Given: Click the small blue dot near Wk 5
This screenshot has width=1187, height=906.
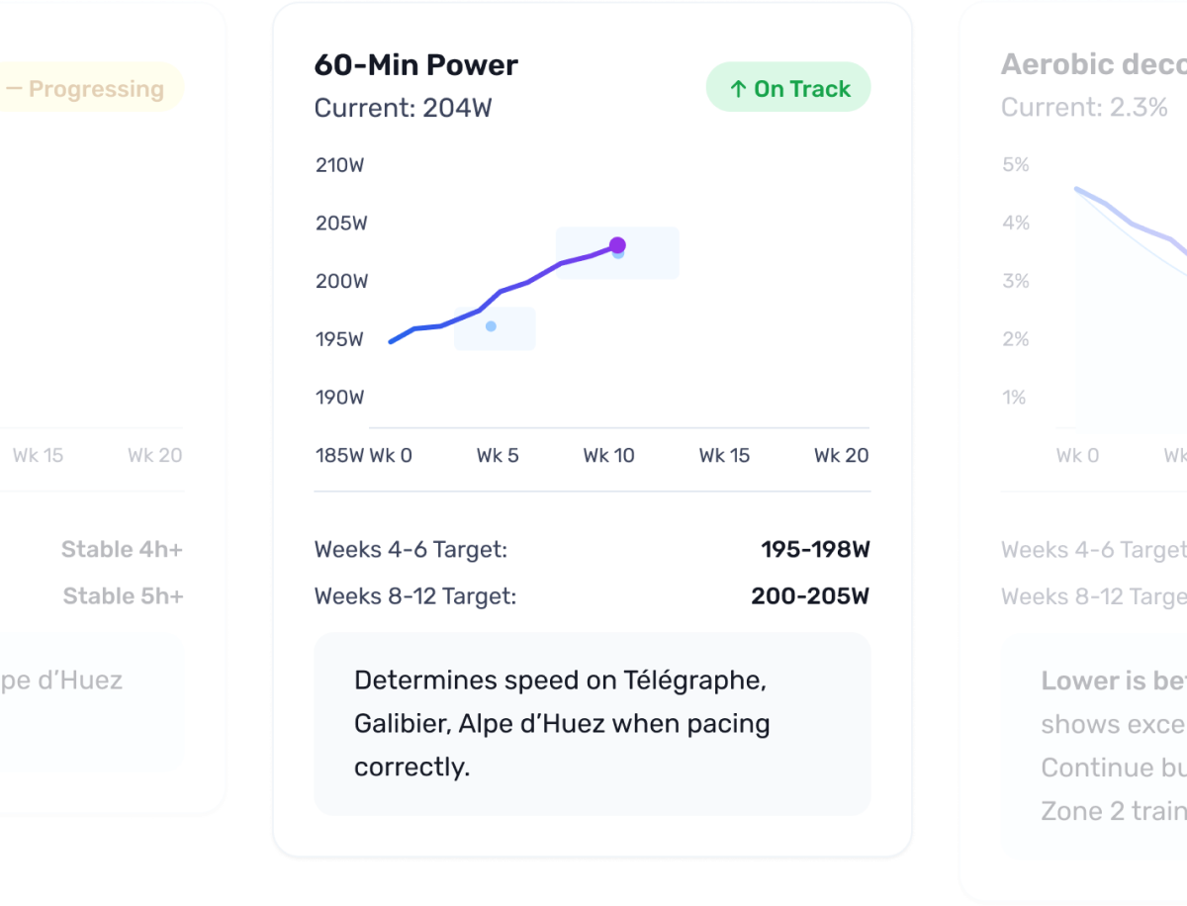Looking at the screenshot, I should point(489,324).
